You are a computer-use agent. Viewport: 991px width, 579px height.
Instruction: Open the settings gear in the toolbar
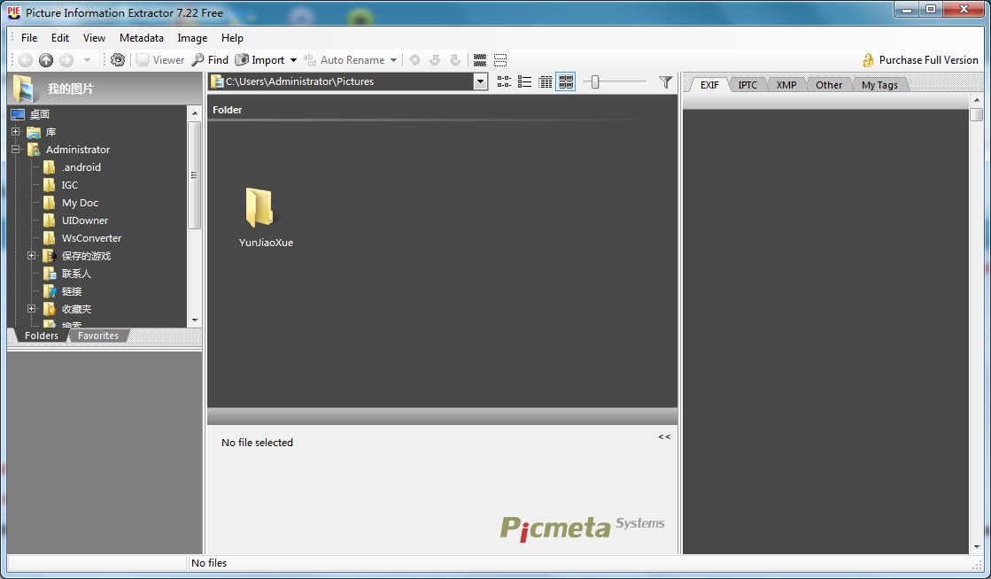118,60
